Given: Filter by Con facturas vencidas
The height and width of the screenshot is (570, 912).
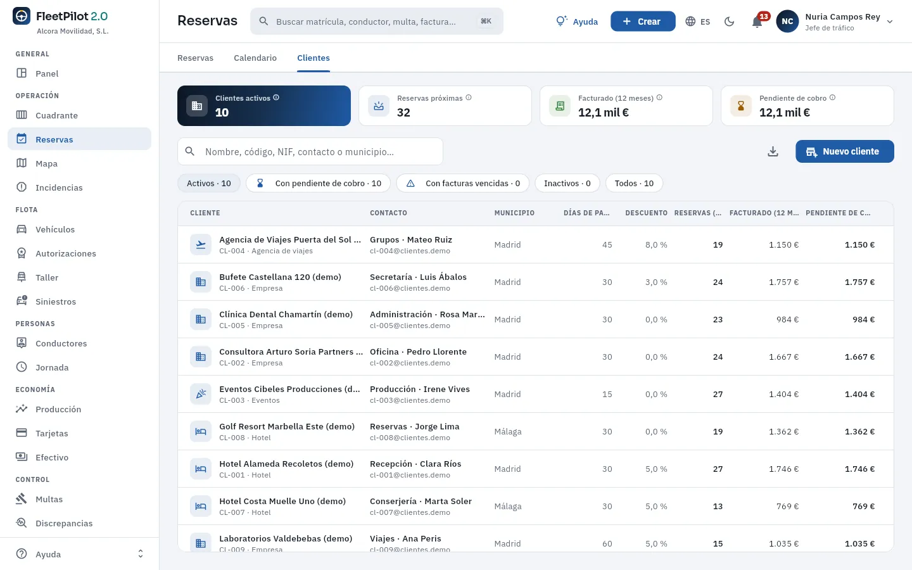Looking at the screenshot, I should point(463,183).
